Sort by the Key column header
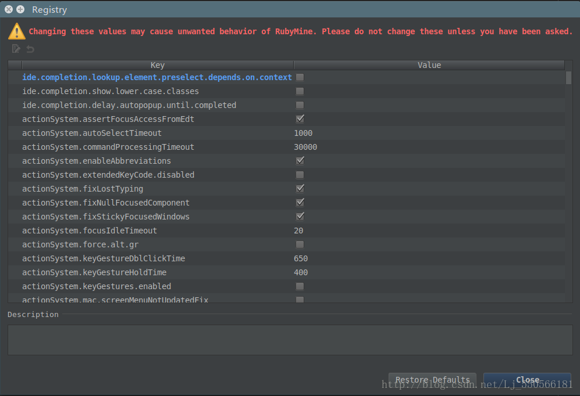 point(158,65)
